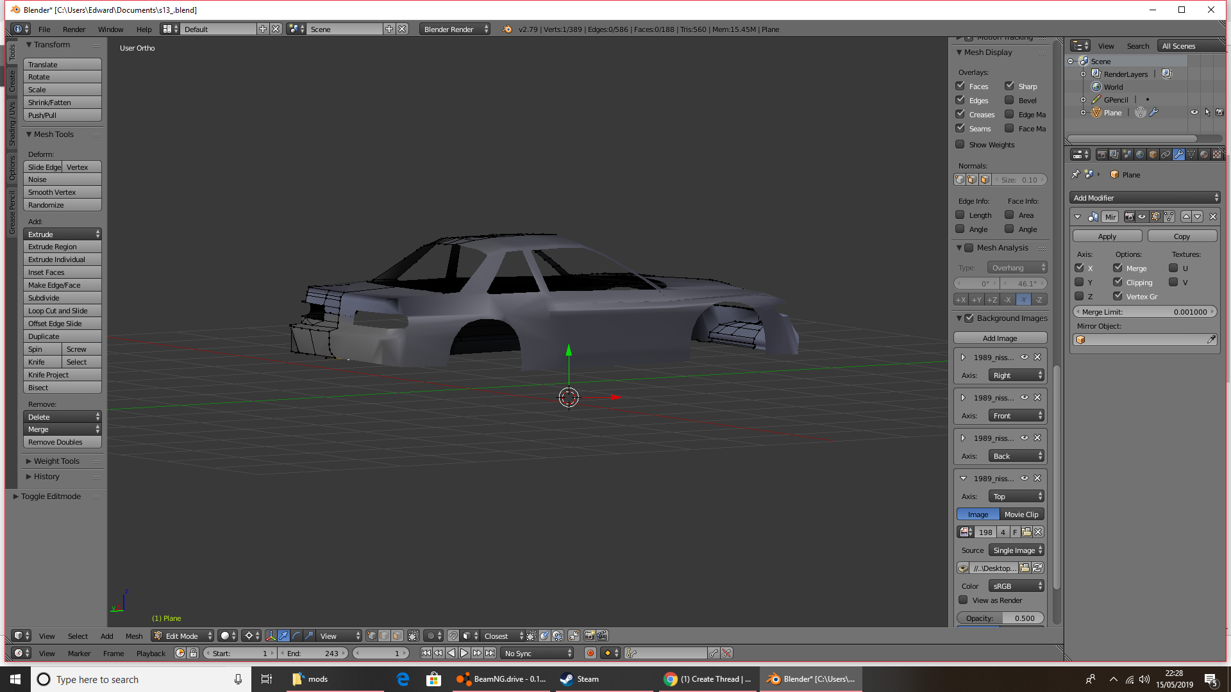Image resolution: width=1231 pixels, height=692 pixels.
Task: Select the translate manipulator arrow icon
Action: (283, 636)
